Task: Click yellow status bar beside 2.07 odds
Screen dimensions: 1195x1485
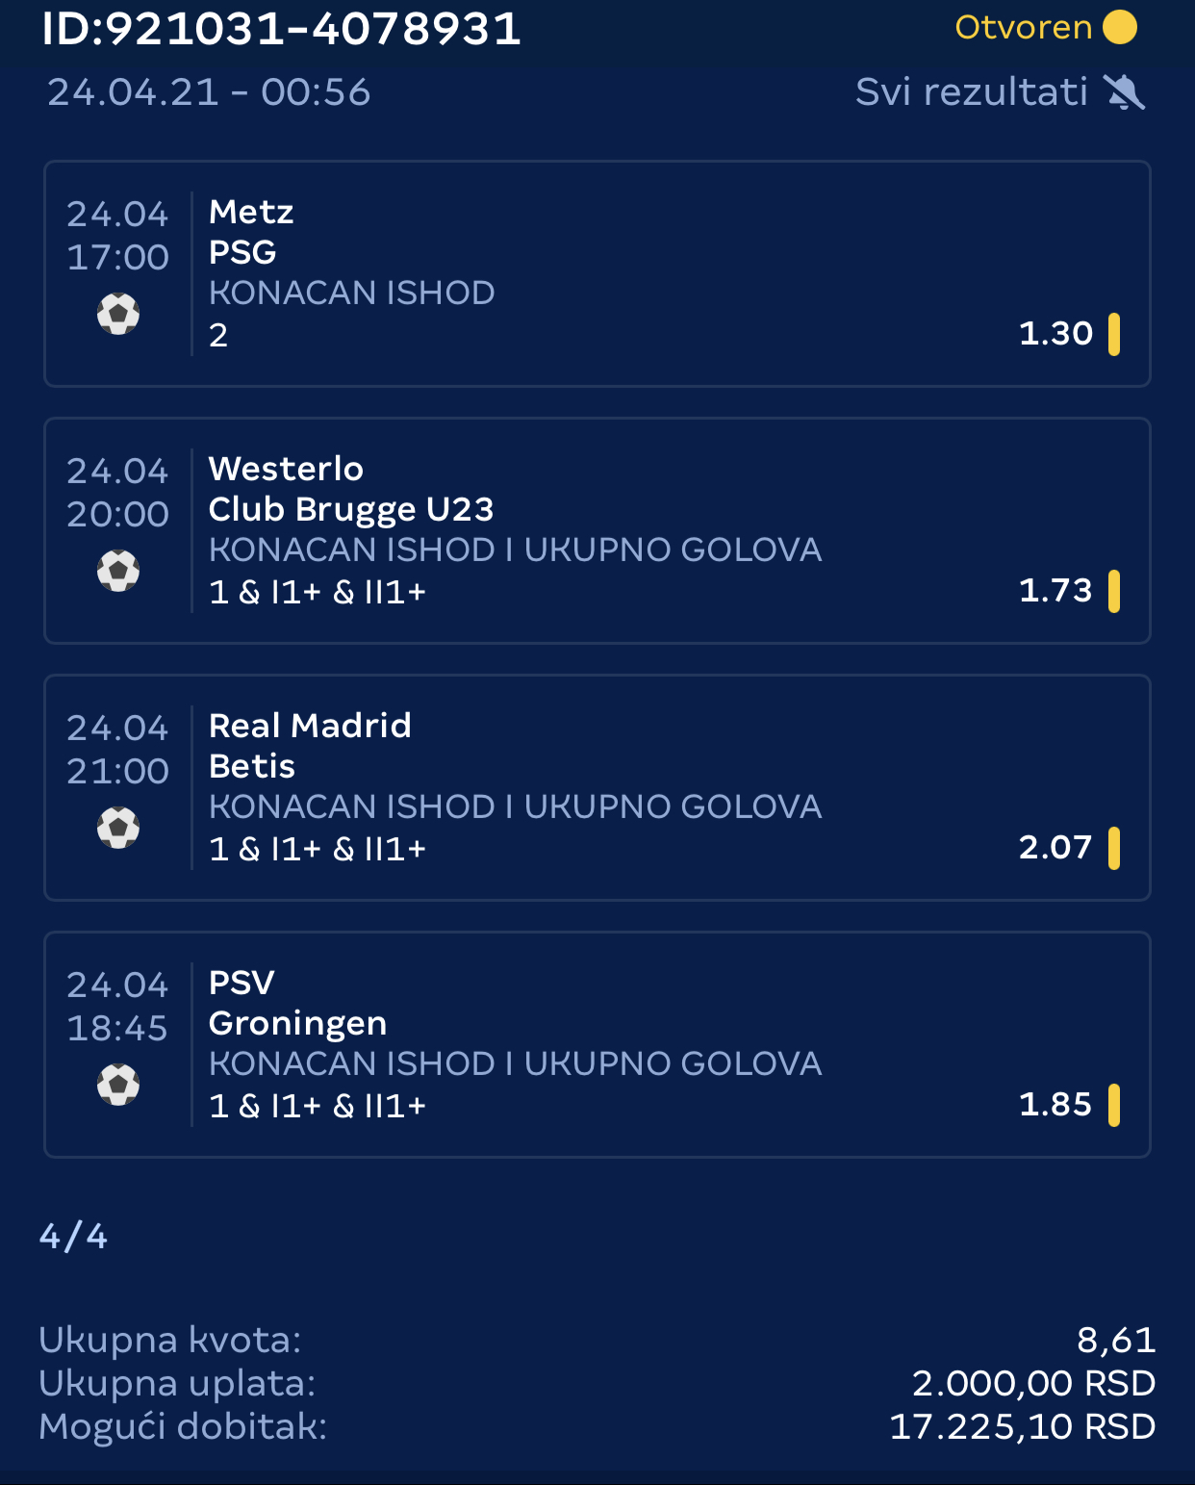Action: click(x=1114, y=848)
